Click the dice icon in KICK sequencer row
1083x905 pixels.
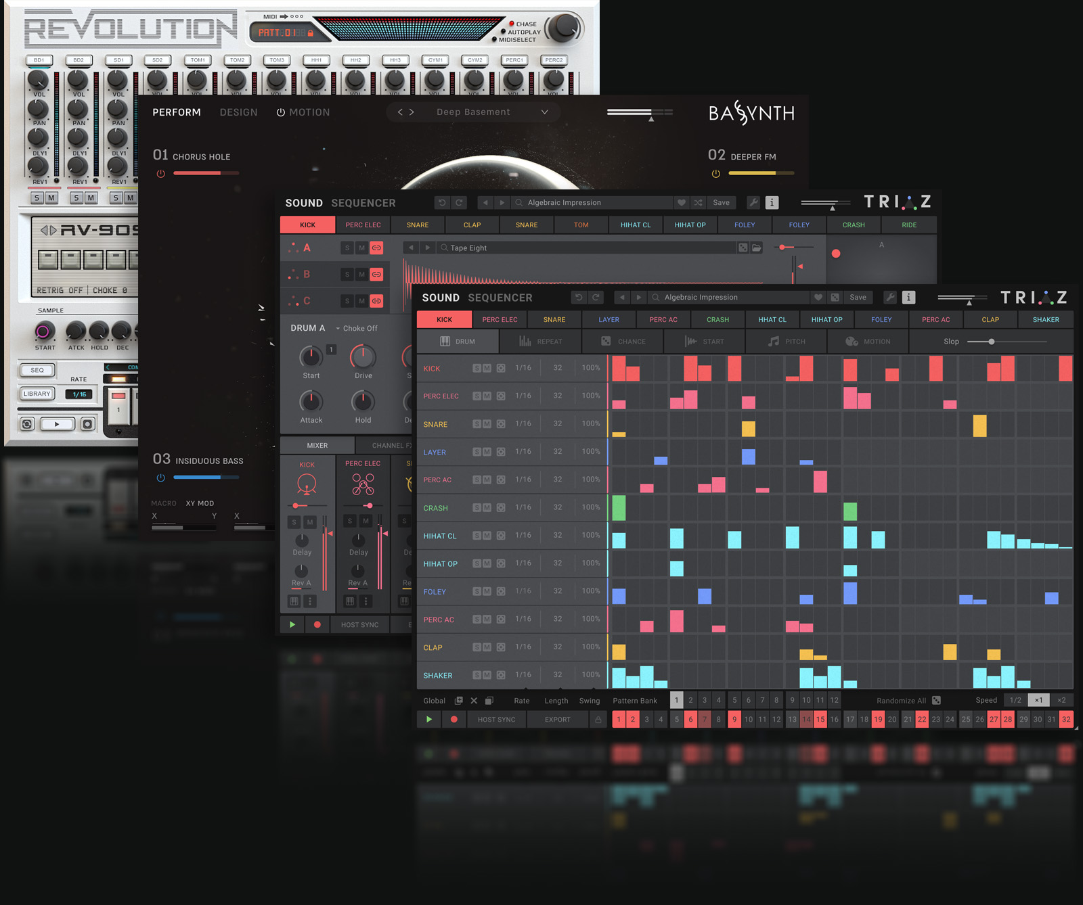tap(501, 368)
